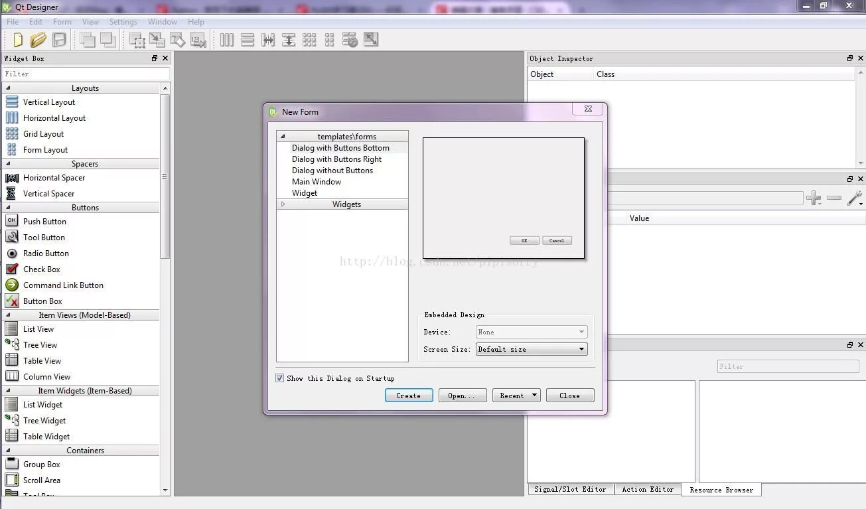The height and width of the screenshot is (509, 866).
Task: Click the Widget Box scrollbar down arrow
Action: [x=165, y=490]
